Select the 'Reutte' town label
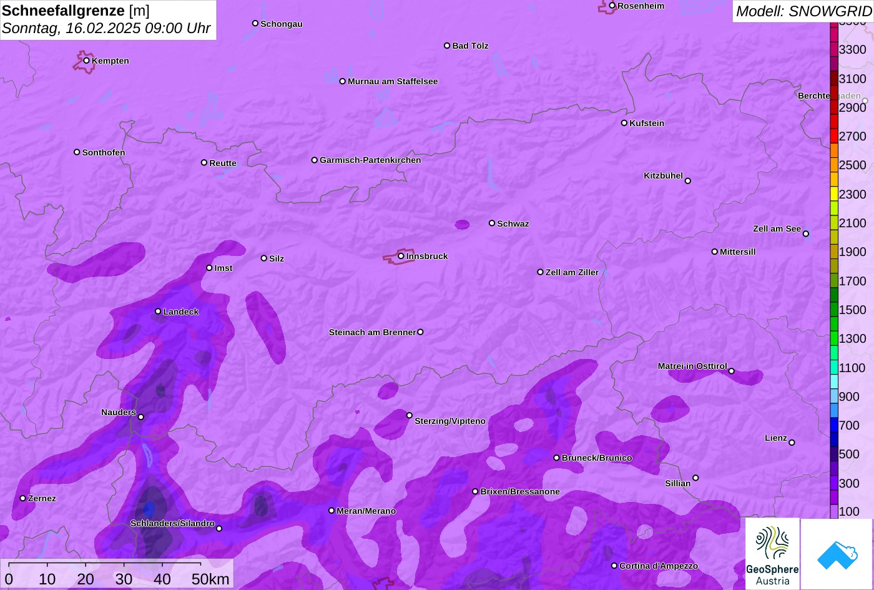The width and height of the screenshot is (874, 590). (223, 164)
